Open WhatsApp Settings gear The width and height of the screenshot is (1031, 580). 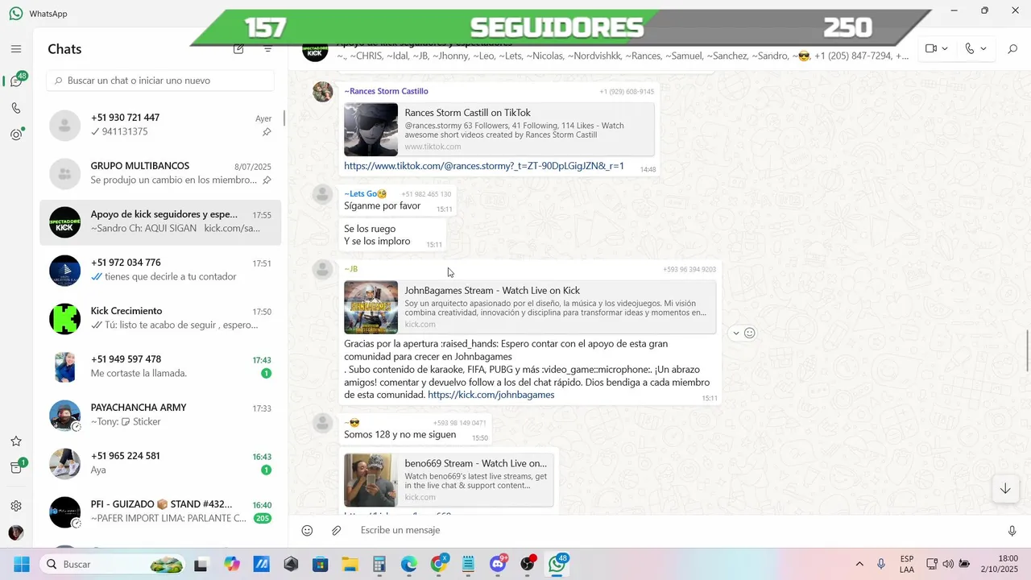(16, 506)
